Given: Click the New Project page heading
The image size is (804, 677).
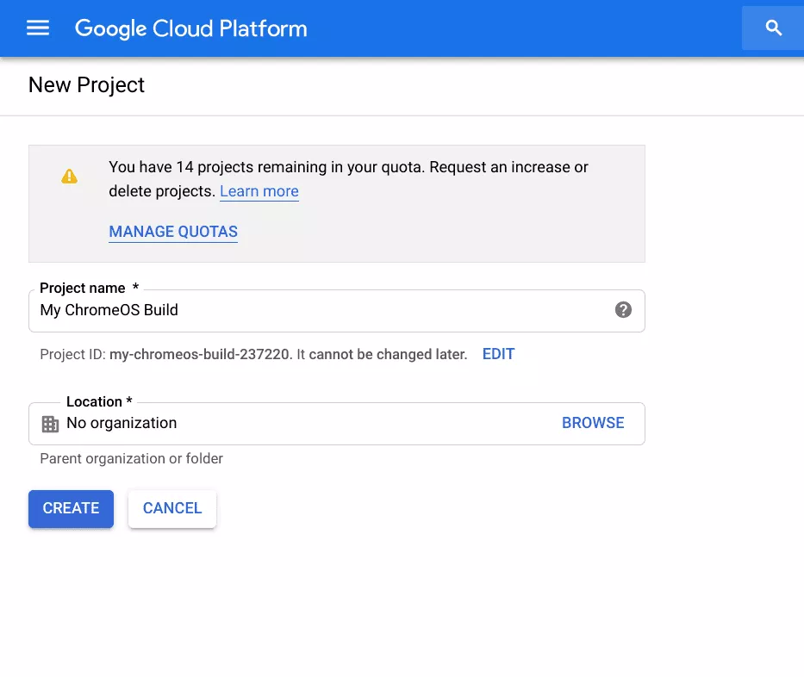Looking at the screenshot, I should [x=86, y=85].
